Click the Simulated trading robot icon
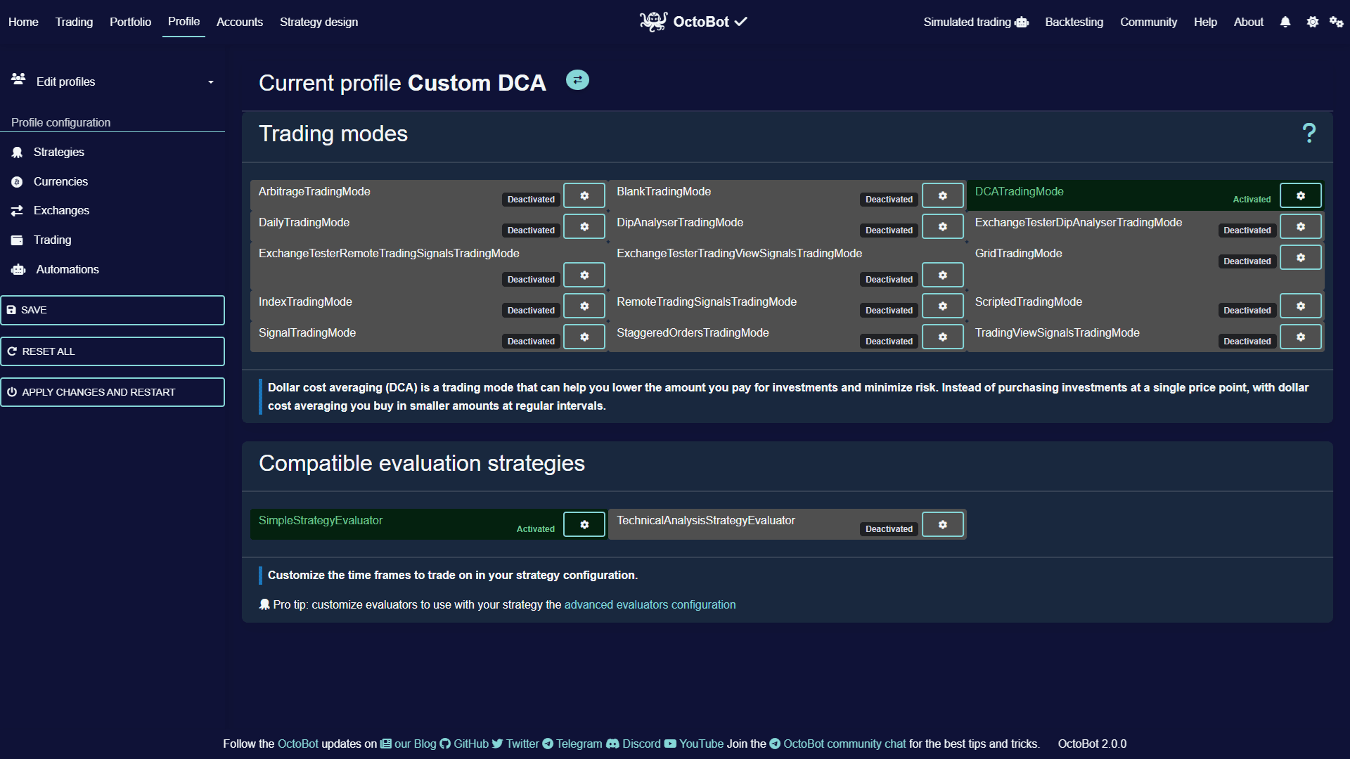 (1022, 22)
